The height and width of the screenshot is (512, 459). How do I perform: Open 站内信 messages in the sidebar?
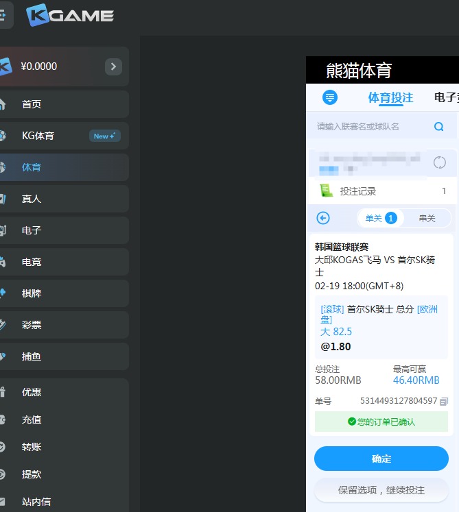(64, 502)
